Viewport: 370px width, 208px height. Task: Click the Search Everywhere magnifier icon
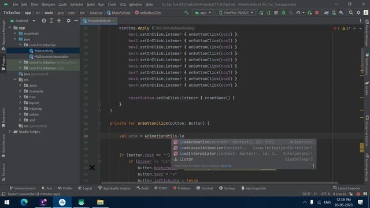pyautogui.click(x=351, y=13)
